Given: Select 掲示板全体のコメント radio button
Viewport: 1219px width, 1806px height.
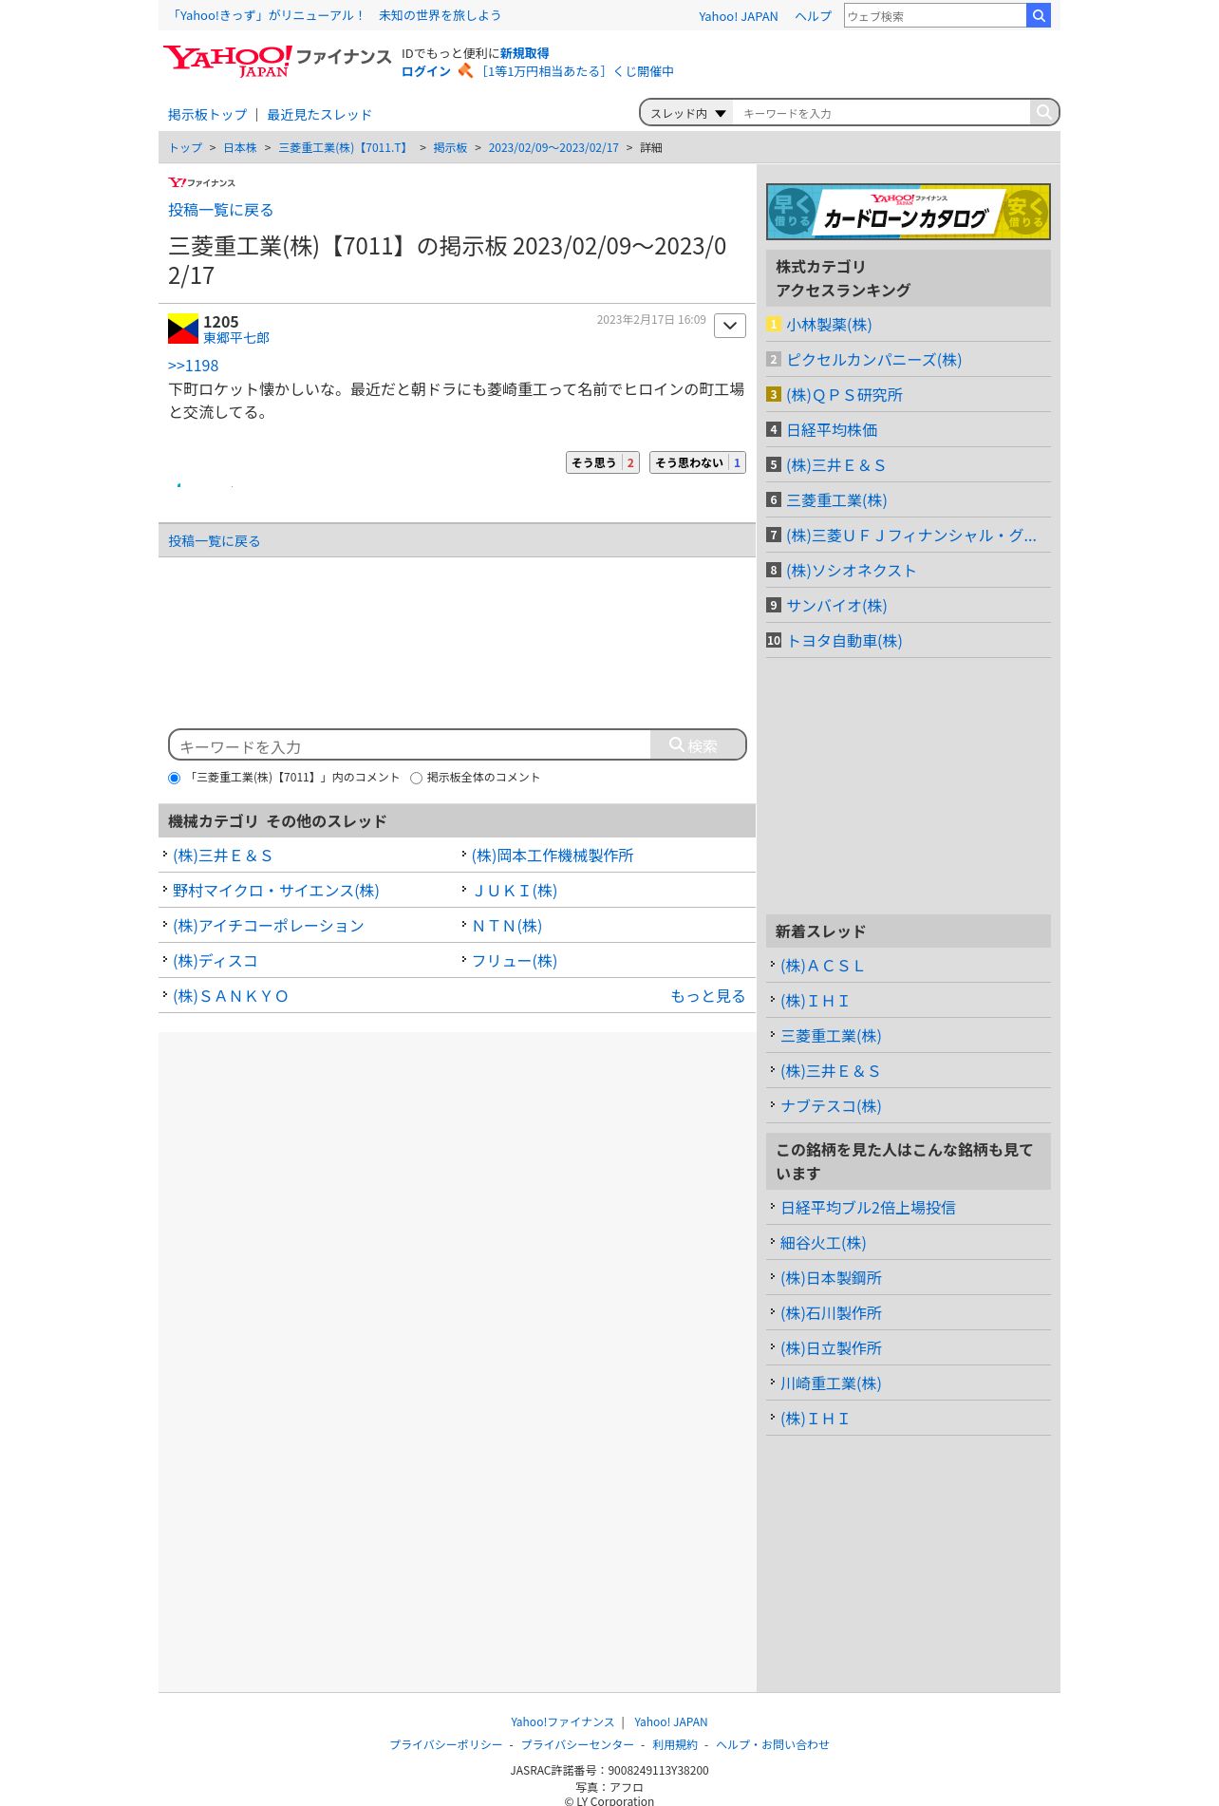Looking at the screenshot, I should (416, 778).
